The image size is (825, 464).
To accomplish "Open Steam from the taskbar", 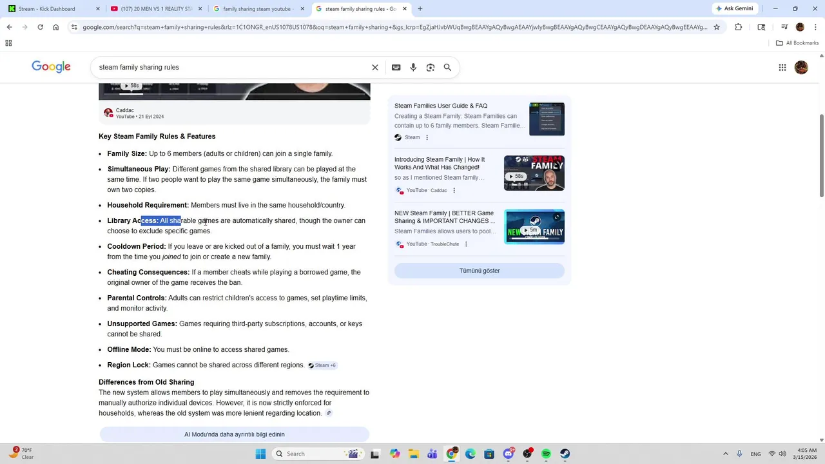I will 565,454.
